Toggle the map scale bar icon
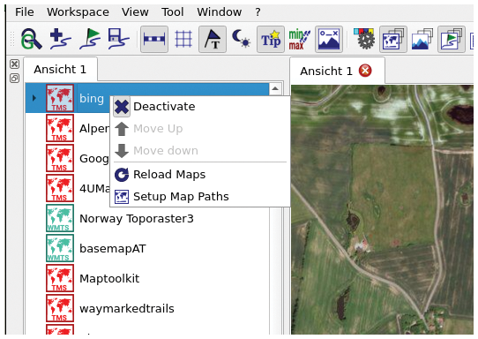This screenshot has width=478, height=339. 154,39
